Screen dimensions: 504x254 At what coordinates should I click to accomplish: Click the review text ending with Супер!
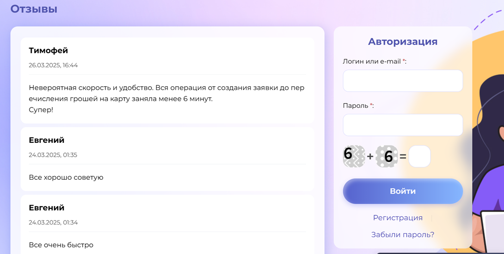[166, 99]
